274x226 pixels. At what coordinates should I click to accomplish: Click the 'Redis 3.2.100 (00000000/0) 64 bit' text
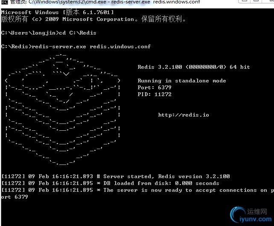click(x=194, y=67)
